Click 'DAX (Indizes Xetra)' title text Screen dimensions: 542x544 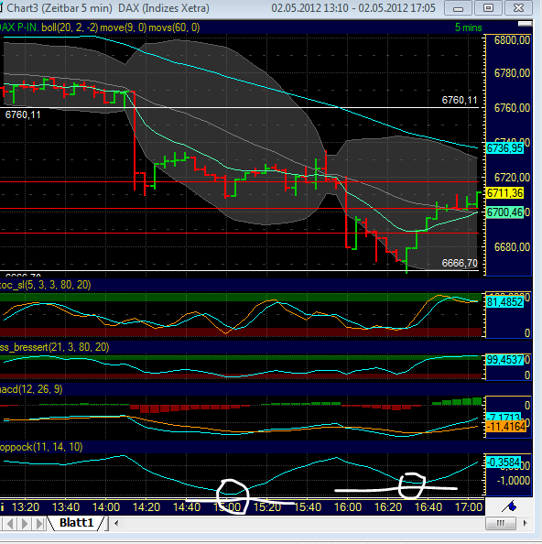(164, 8)
